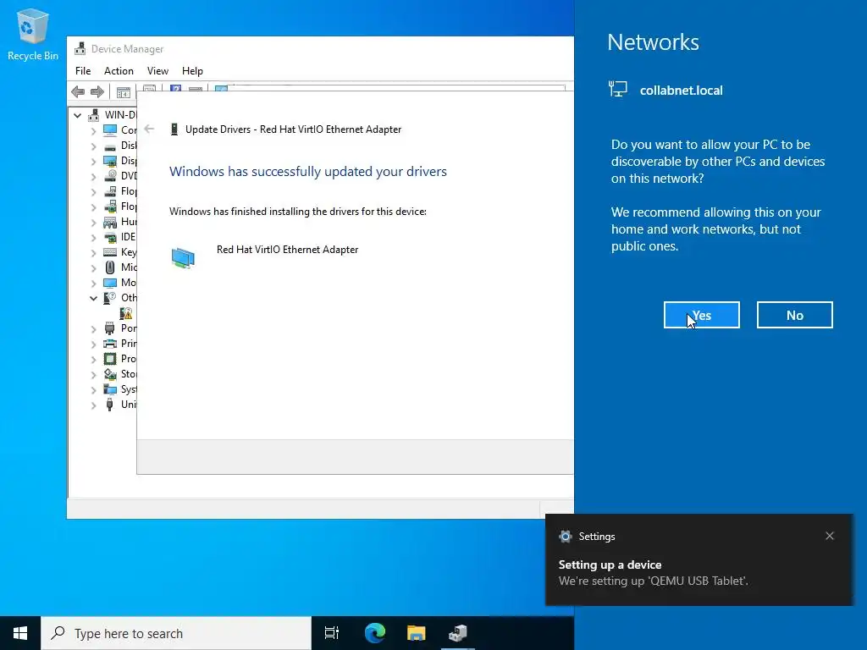Image resolution: width=867 pixels, height=650 pixels.
Task: Click No to decline network discovery
Action: click(794, 315)
